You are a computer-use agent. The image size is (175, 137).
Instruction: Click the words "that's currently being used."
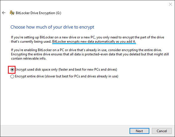click(31, 42)
